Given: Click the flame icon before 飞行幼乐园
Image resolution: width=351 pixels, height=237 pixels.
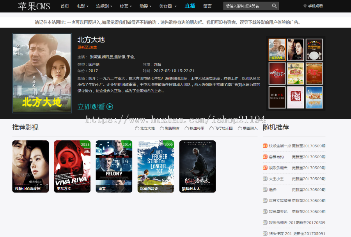Looking at the screenshot, I should pyautogui.click(x=211, y=128).
